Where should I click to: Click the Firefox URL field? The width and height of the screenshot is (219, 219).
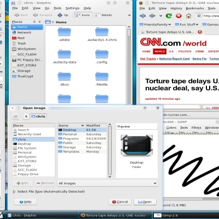tap(207, 16)
